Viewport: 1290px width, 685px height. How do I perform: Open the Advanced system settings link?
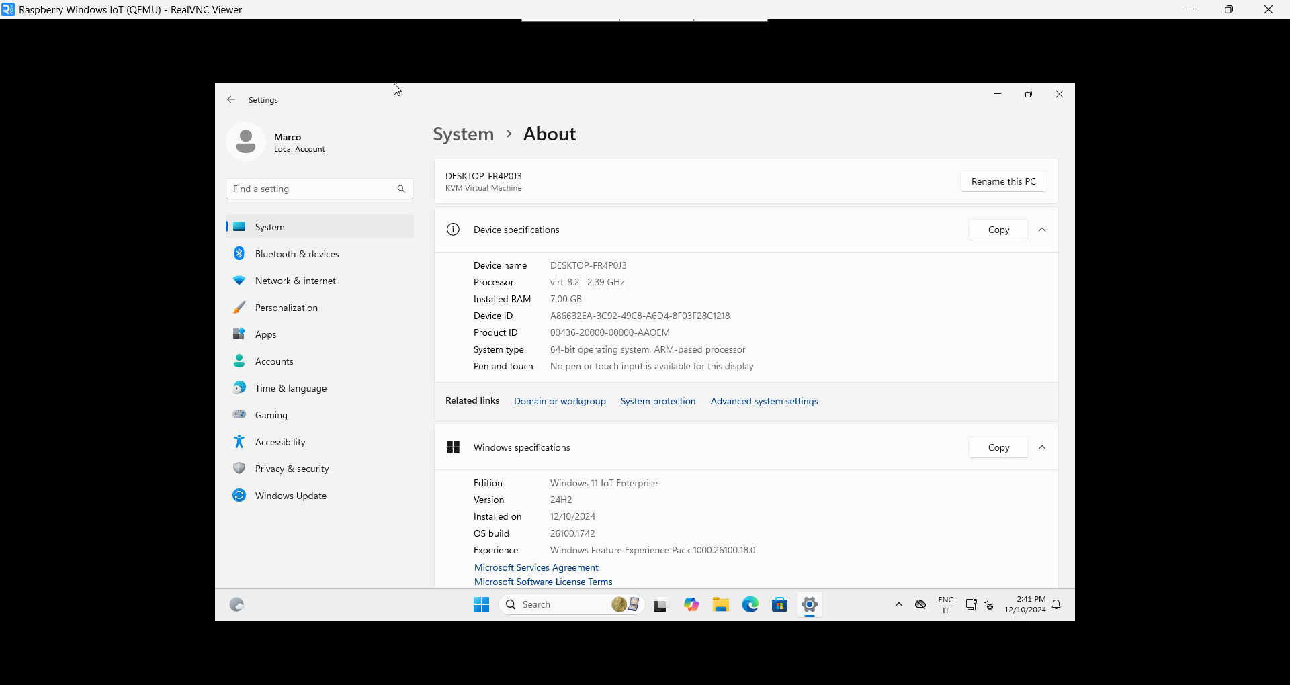click(765, 401)
